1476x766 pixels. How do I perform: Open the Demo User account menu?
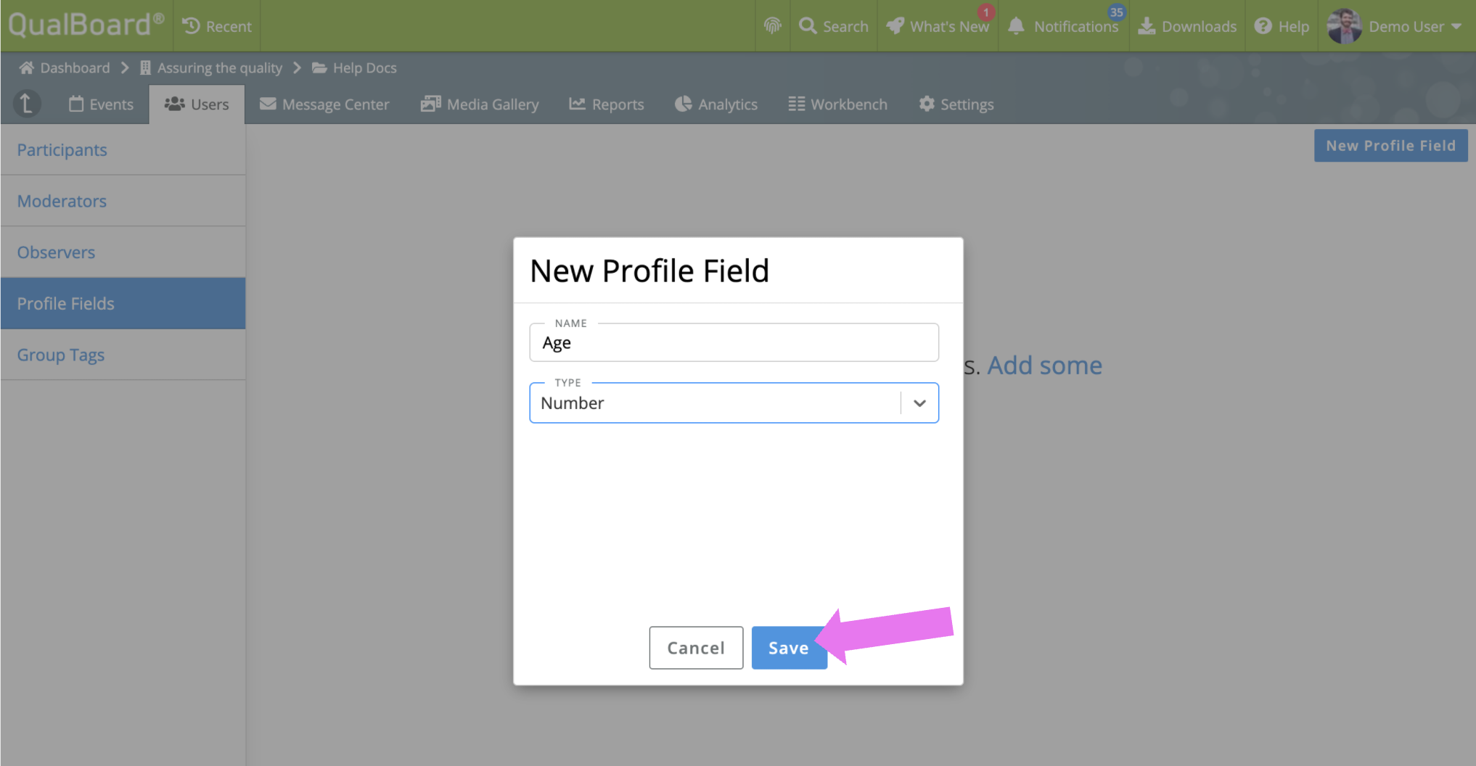coord(1395,26)
